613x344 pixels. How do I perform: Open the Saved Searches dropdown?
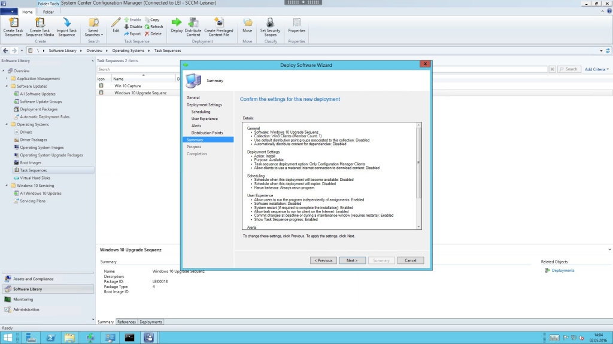[x=93, y=27]
